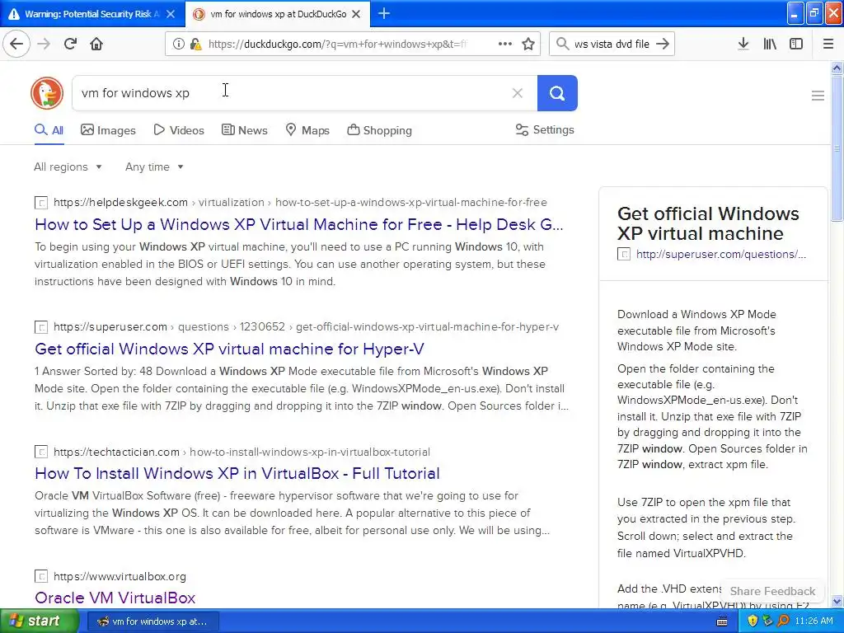
Task: Open a new browser tab
Action: (x=384, y=13)
